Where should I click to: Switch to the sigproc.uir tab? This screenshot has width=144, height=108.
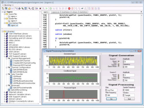(56, 12)
